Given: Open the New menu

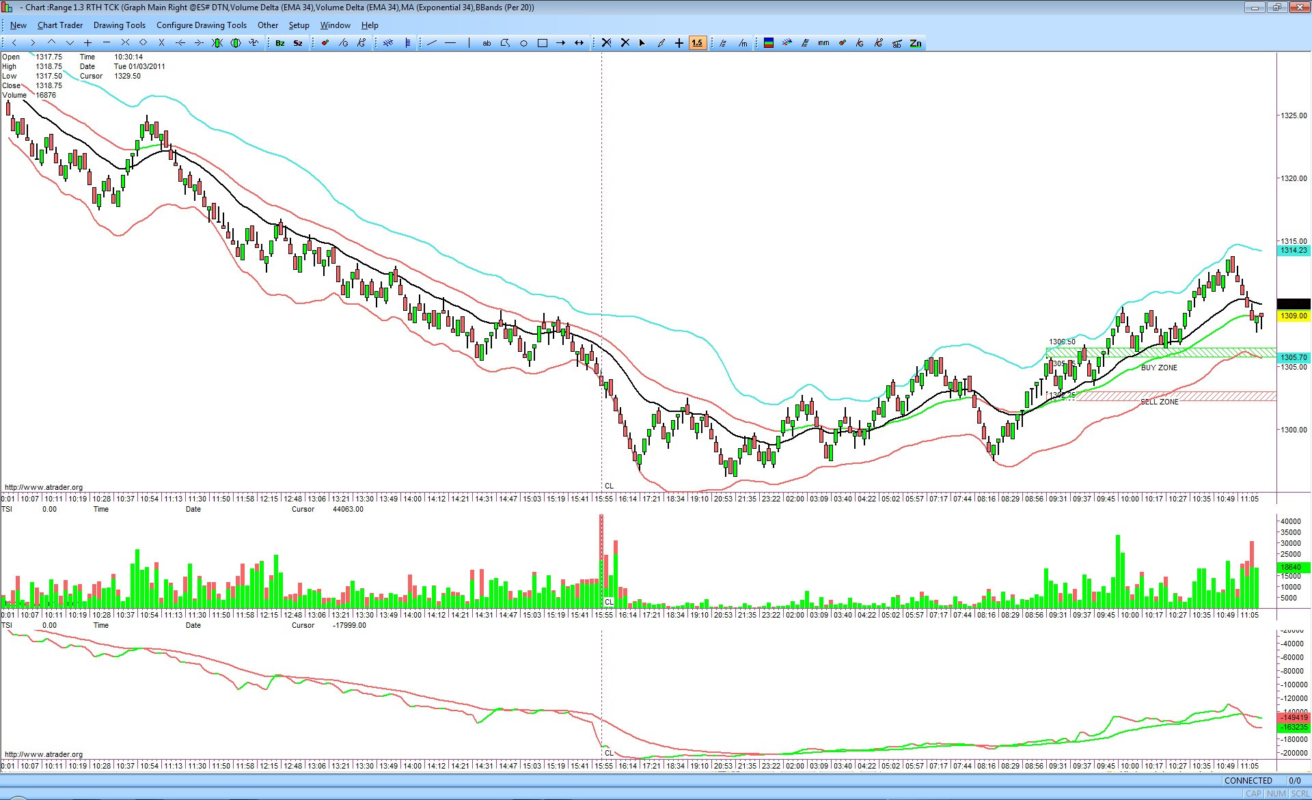Looking at the screenshot, I should pos(18,25).
